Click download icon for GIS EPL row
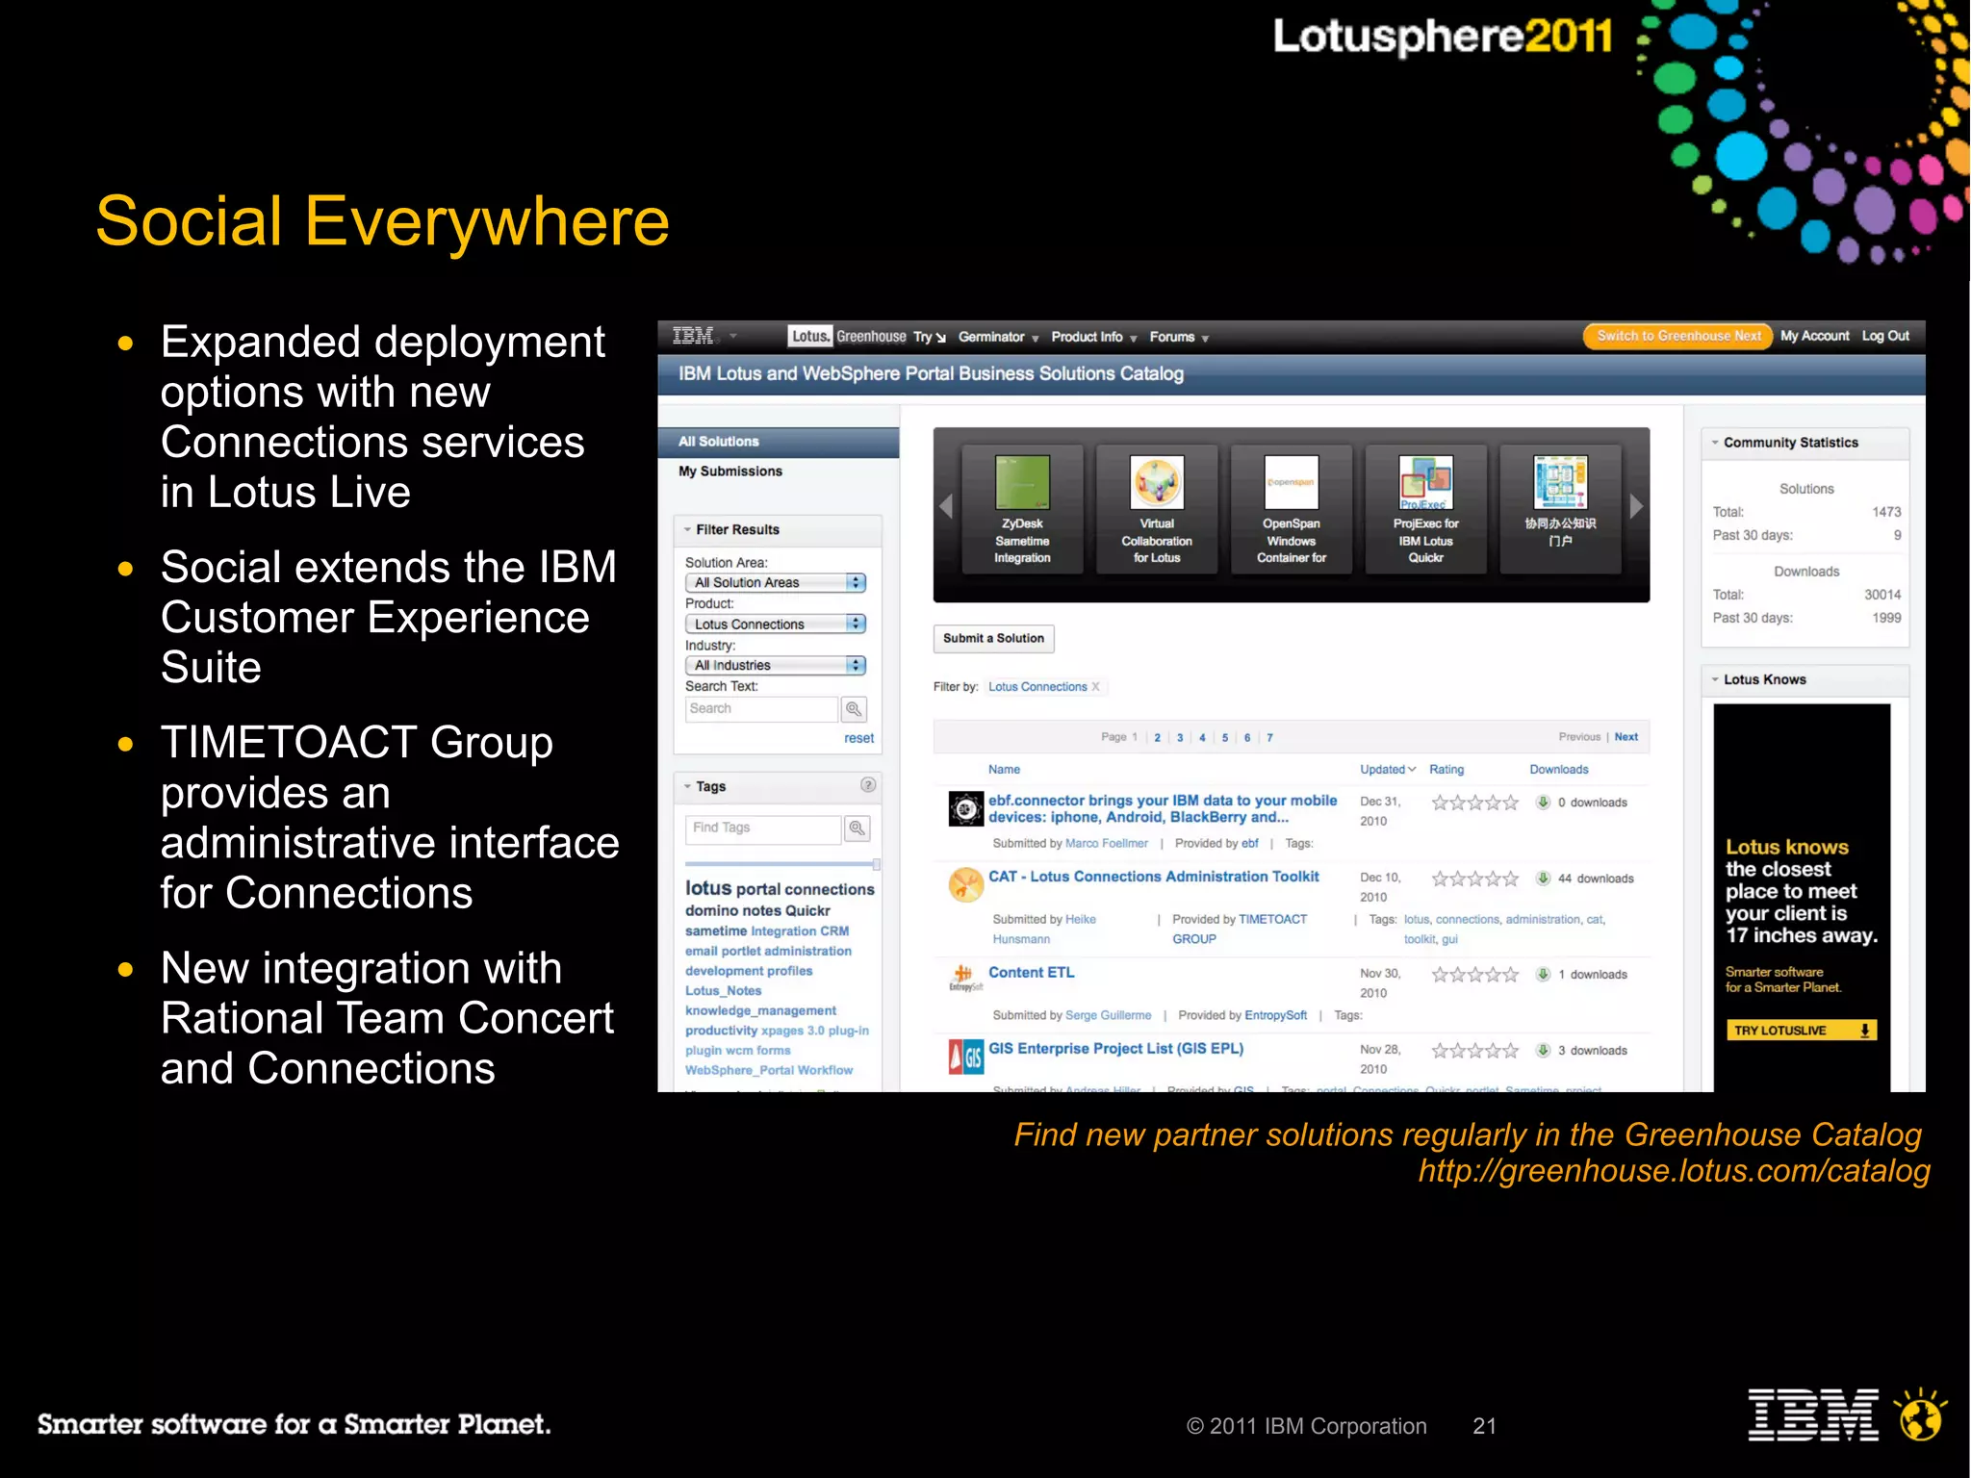This screenshot has width=1971, height=1478. 1543,1051
